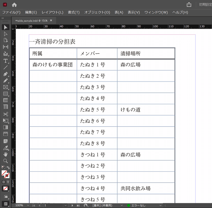Click the Share export icon

(189, 4)
